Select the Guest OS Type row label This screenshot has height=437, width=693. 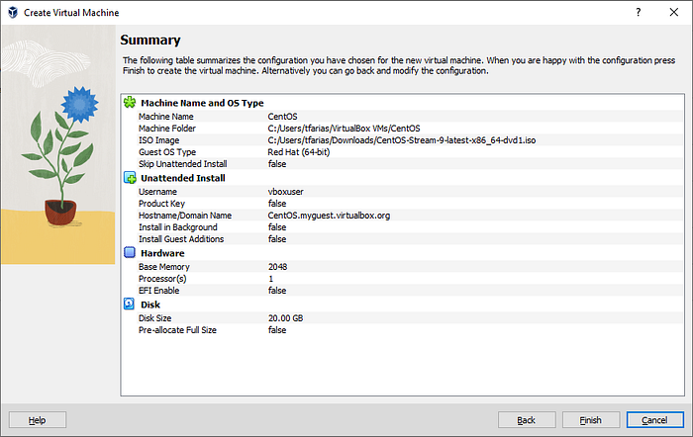coord(167,152)
